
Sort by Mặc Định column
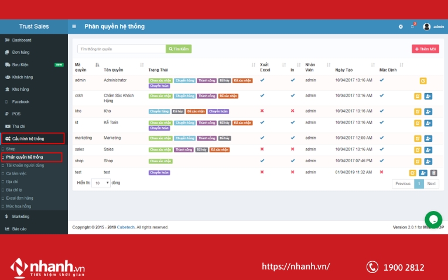[391, 67]
